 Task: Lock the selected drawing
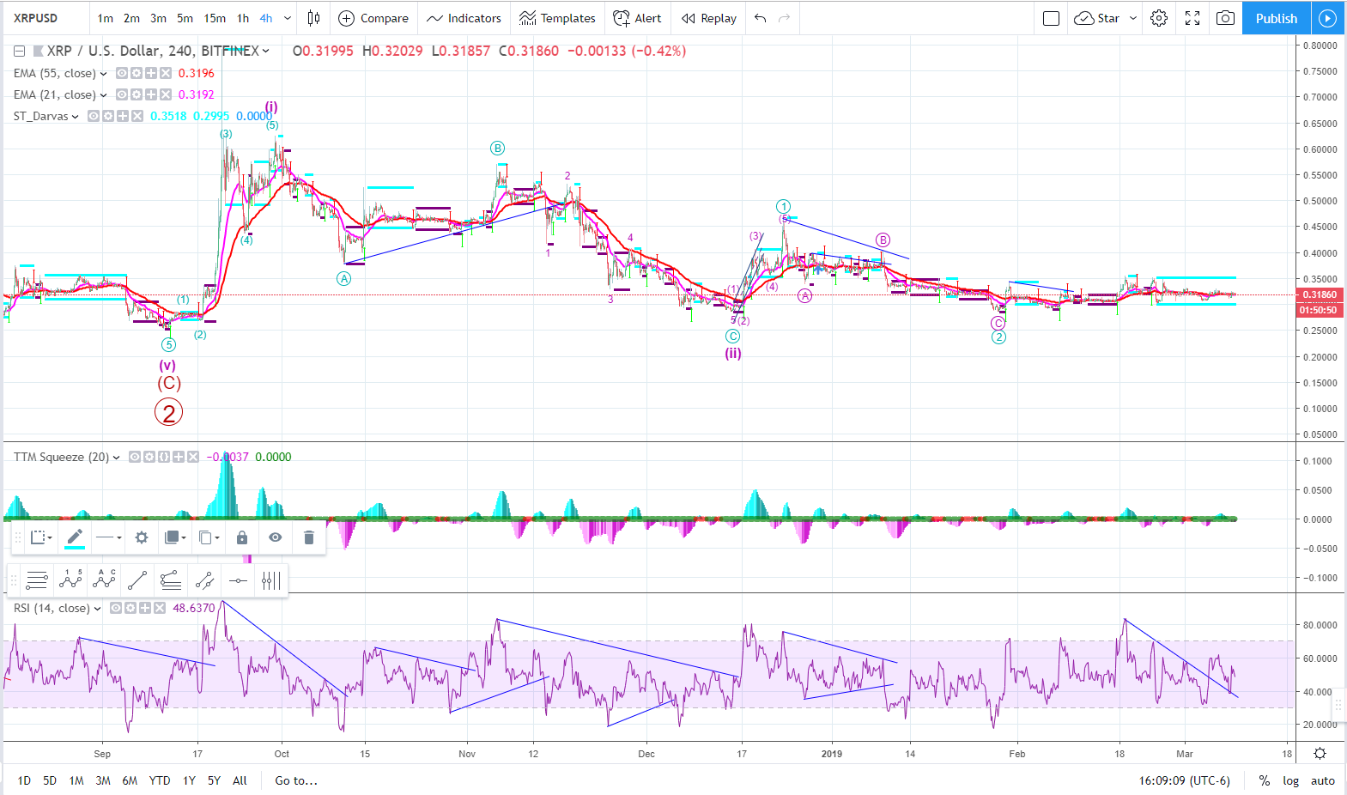point(242,537)
